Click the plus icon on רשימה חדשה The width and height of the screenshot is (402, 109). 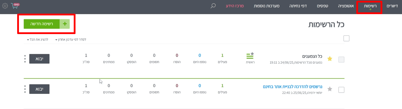click(x=65, y=24)
